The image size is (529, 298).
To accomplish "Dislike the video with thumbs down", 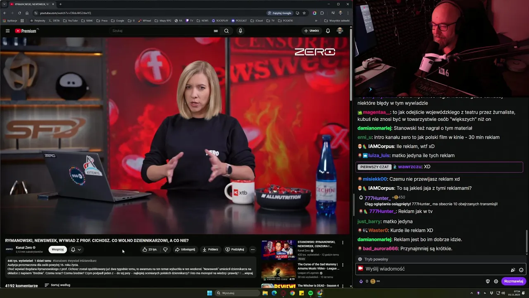I will click(x=165, y=250).
